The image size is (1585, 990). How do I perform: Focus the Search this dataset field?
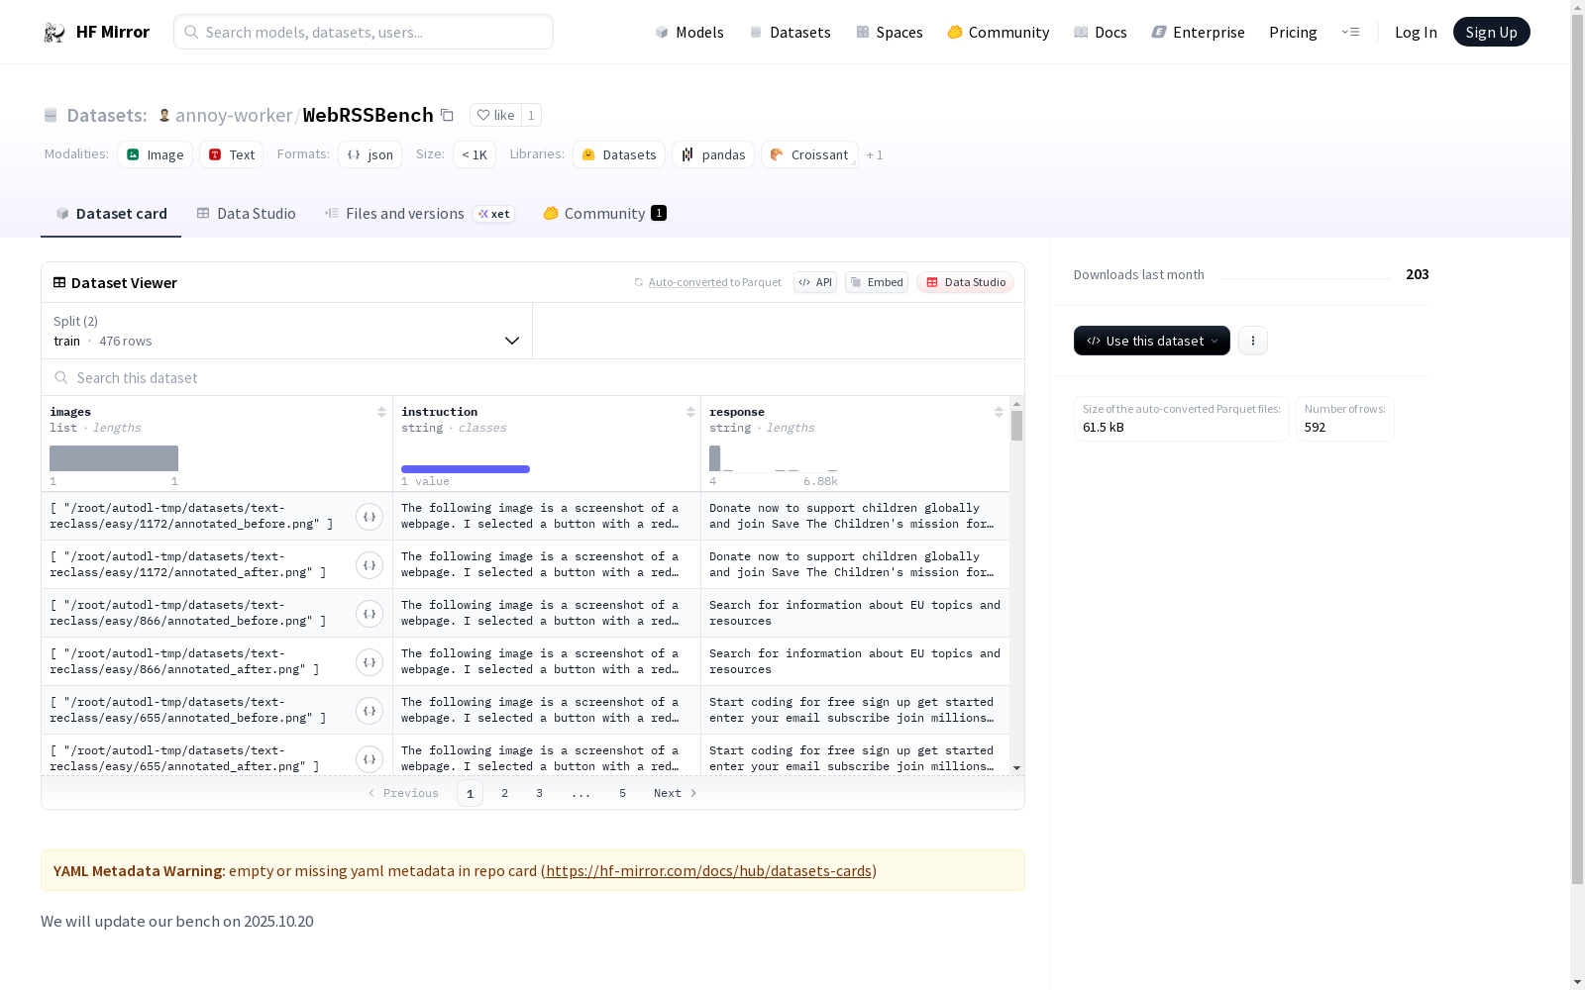pos(533,378)
